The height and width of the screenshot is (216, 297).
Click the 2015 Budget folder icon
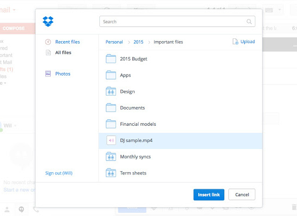(x=111, y=59)
